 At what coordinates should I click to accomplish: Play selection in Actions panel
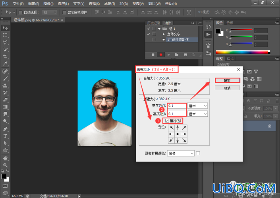[168, 55]
